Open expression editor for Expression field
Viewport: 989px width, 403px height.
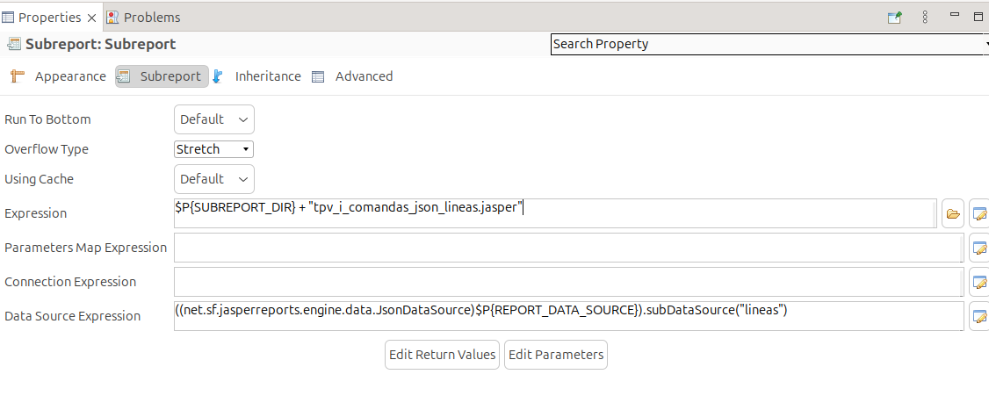(x=979, y=214)
